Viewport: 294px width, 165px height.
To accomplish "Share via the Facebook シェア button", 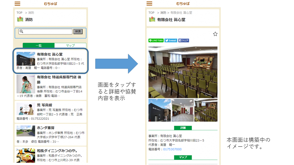I will point(183,41).
